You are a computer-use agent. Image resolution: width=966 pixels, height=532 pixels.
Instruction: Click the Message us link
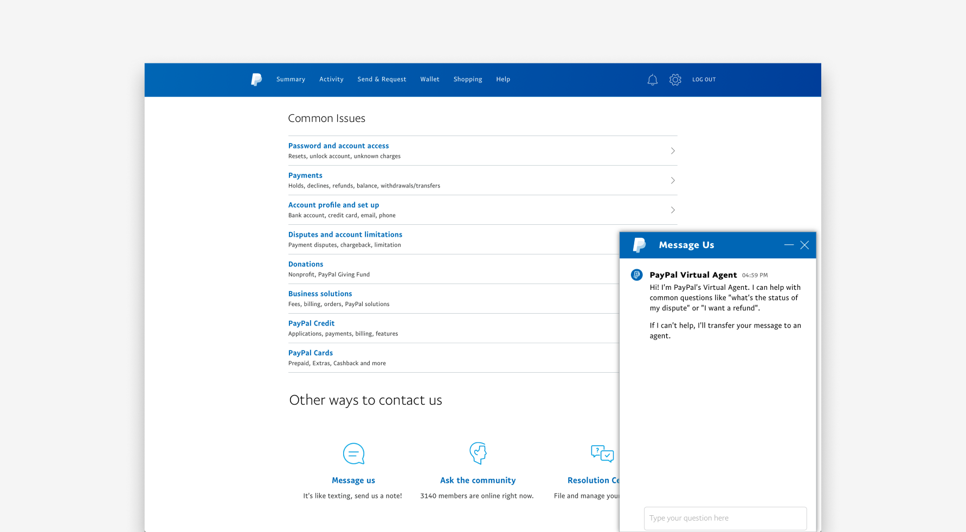pyautogui.click(x=353, y=481)
